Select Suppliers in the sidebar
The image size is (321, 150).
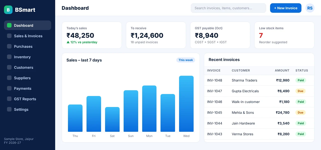point(28,78)
